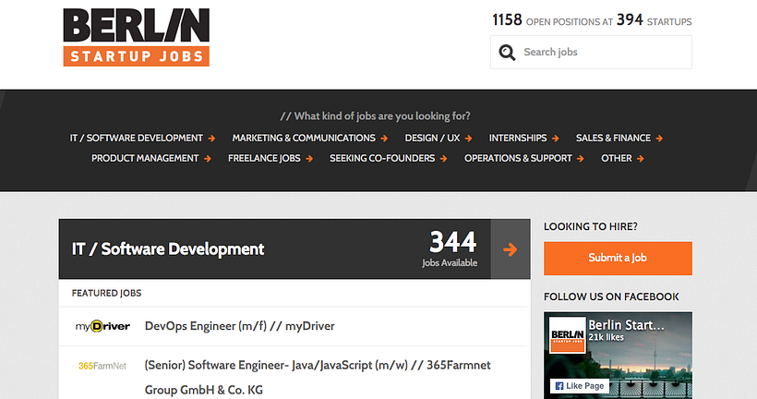Viewport: 757px width, 399px height.
Task: Open Sales & Finance category
Action: [613, 139]
